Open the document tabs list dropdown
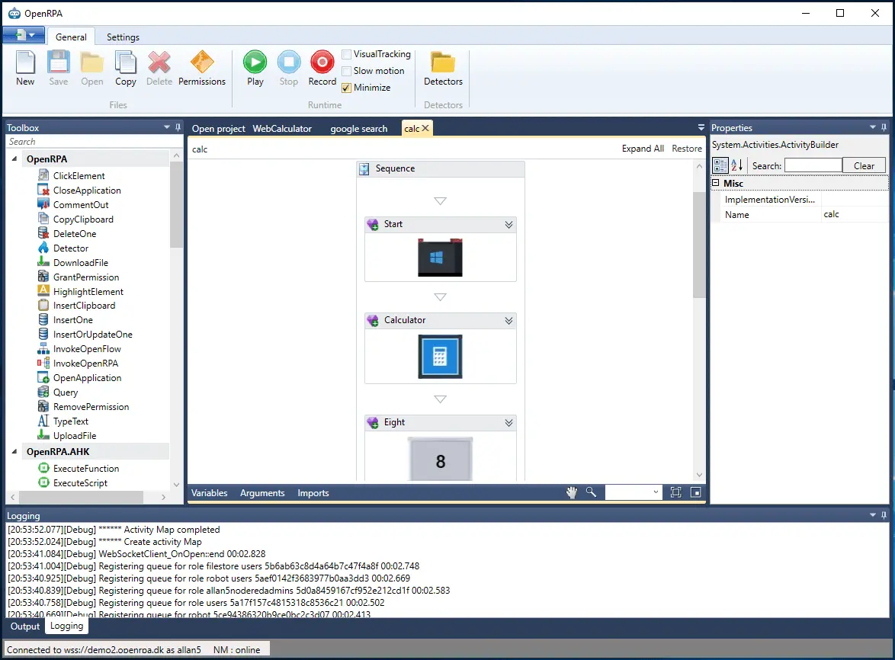 pos(701,127)
